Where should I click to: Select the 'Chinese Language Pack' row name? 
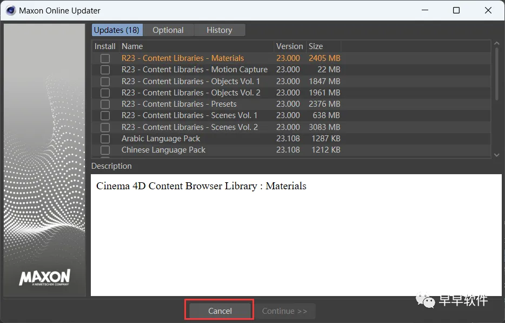163,149
